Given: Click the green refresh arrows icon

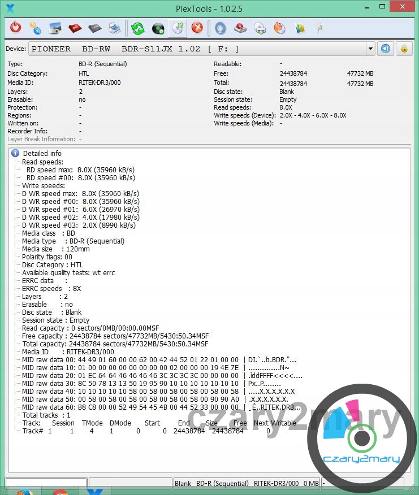Looking at the screenshot, I should click(x=137, y=28).
